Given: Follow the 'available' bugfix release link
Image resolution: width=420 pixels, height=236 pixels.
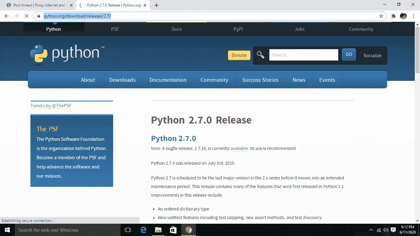Looking at the screenshot, I should (x=239, y=148).
